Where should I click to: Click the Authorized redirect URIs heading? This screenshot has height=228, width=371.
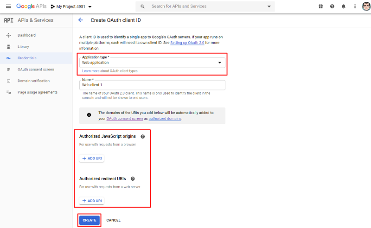point(102,179)
